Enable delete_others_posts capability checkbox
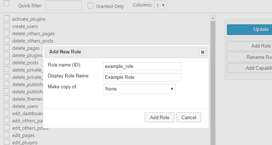The image size is (272, 145). [x=7, y=40]
